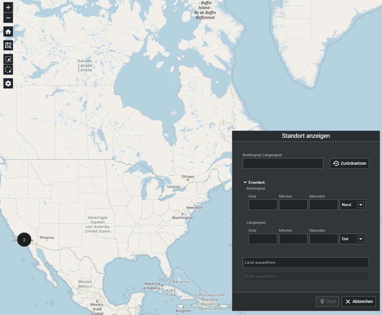
Task: Open the Land auswählen combo box
Action: [306, 262]
